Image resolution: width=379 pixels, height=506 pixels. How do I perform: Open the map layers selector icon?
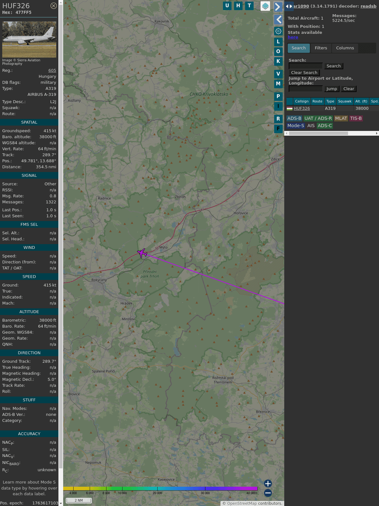tap(265, 6)
